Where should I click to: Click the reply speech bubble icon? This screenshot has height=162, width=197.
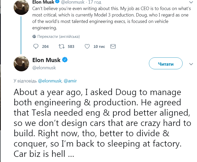[x=36, y=46]
